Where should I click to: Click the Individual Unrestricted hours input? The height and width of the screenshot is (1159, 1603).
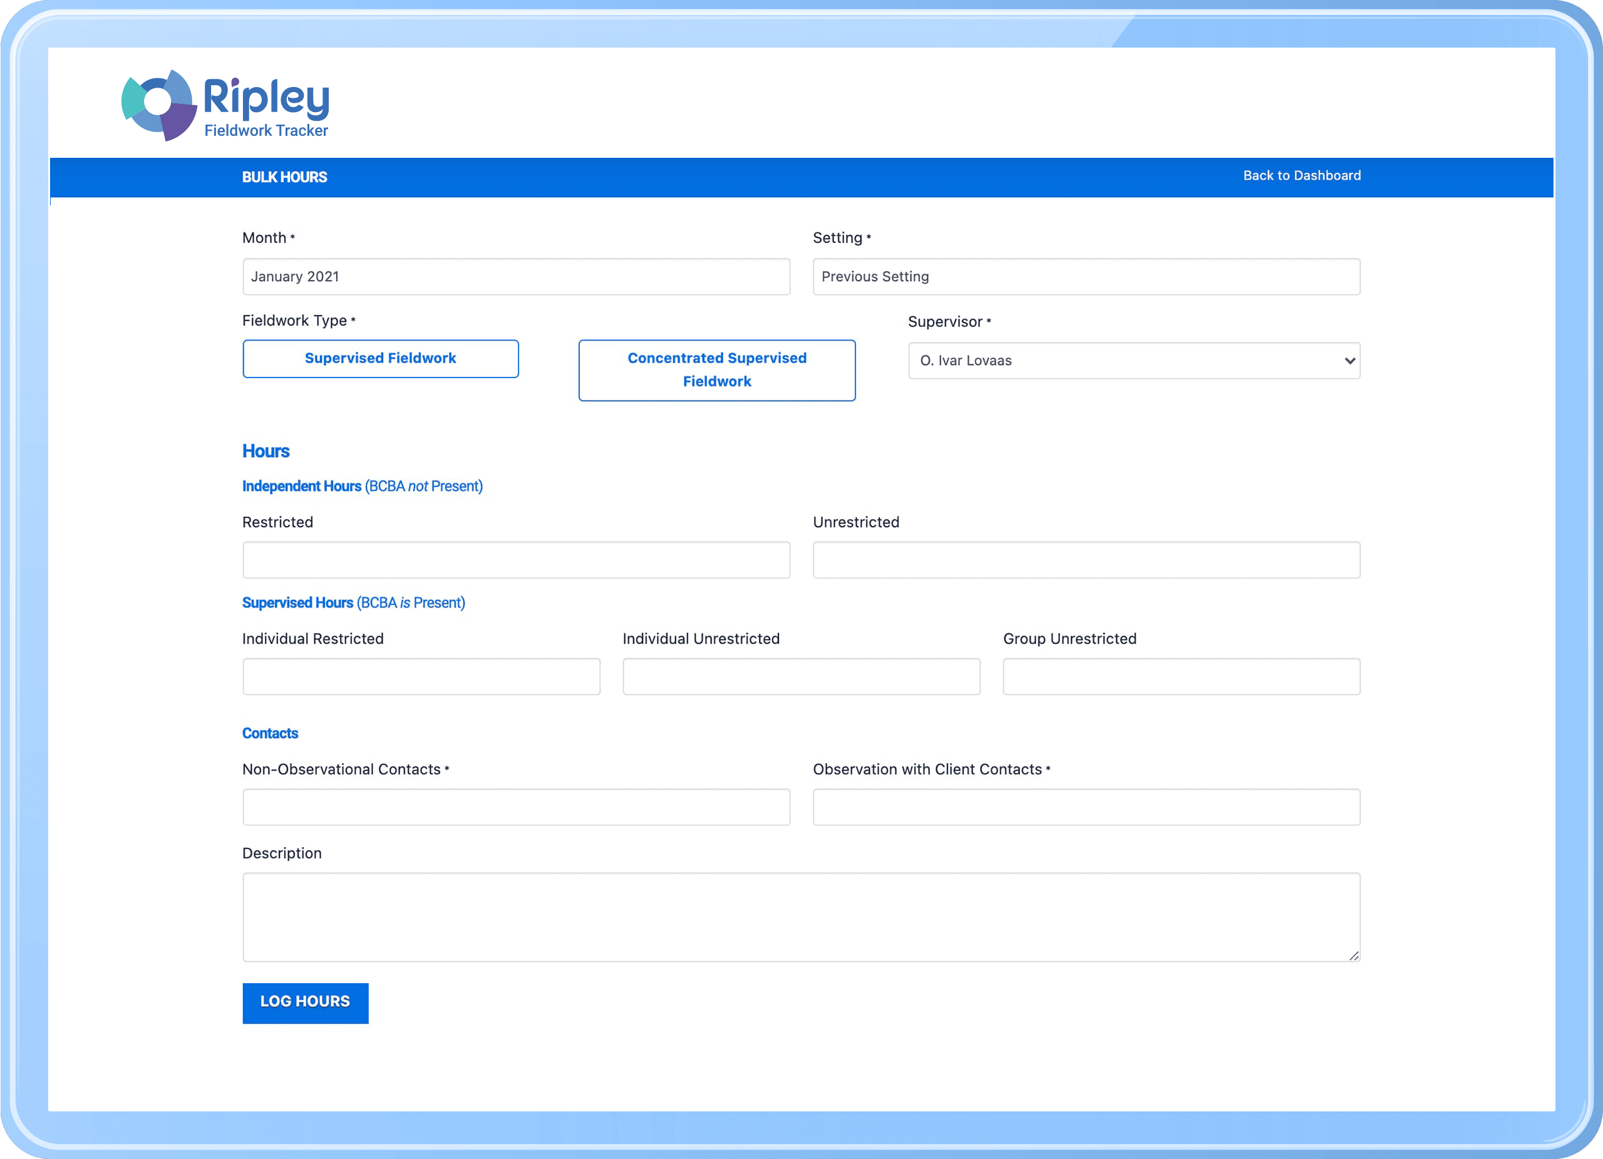click(x=801, y=676)
